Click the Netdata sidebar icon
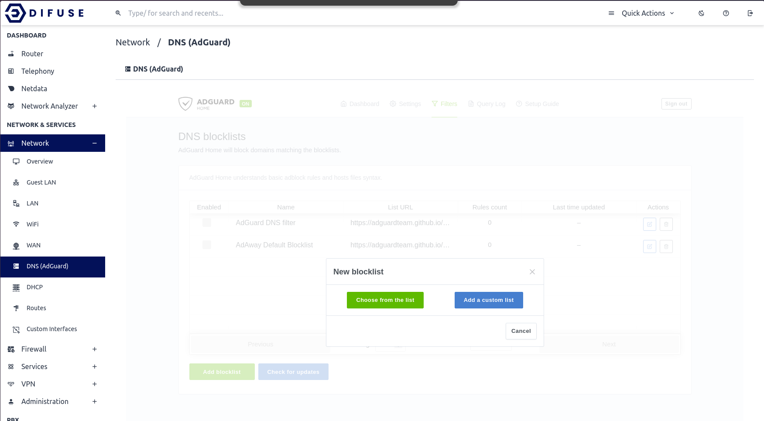 click(11, 89)
